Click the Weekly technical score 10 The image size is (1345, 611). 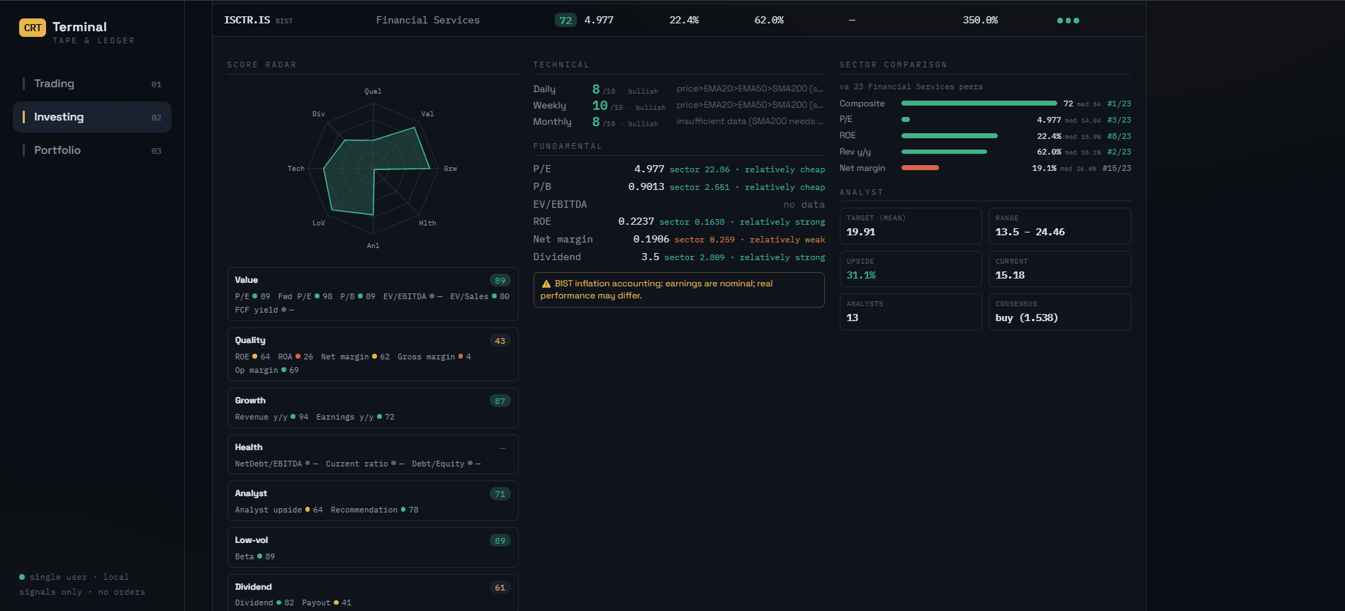pos(600,106)
